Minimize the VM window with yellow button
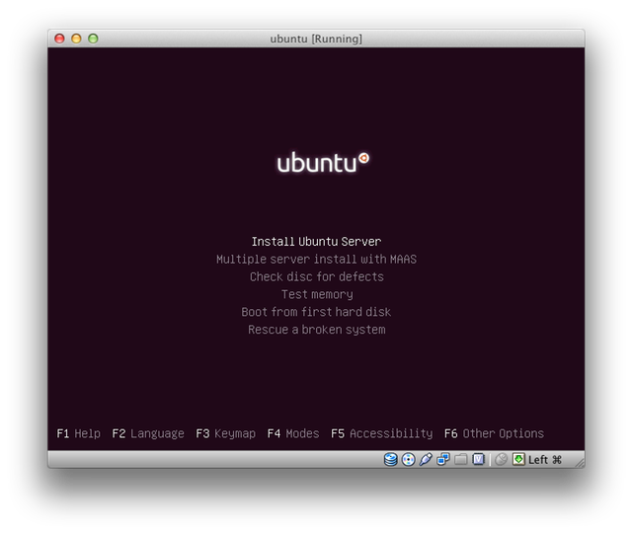Viewport: 632px width, 534px height. pos(76,38)
